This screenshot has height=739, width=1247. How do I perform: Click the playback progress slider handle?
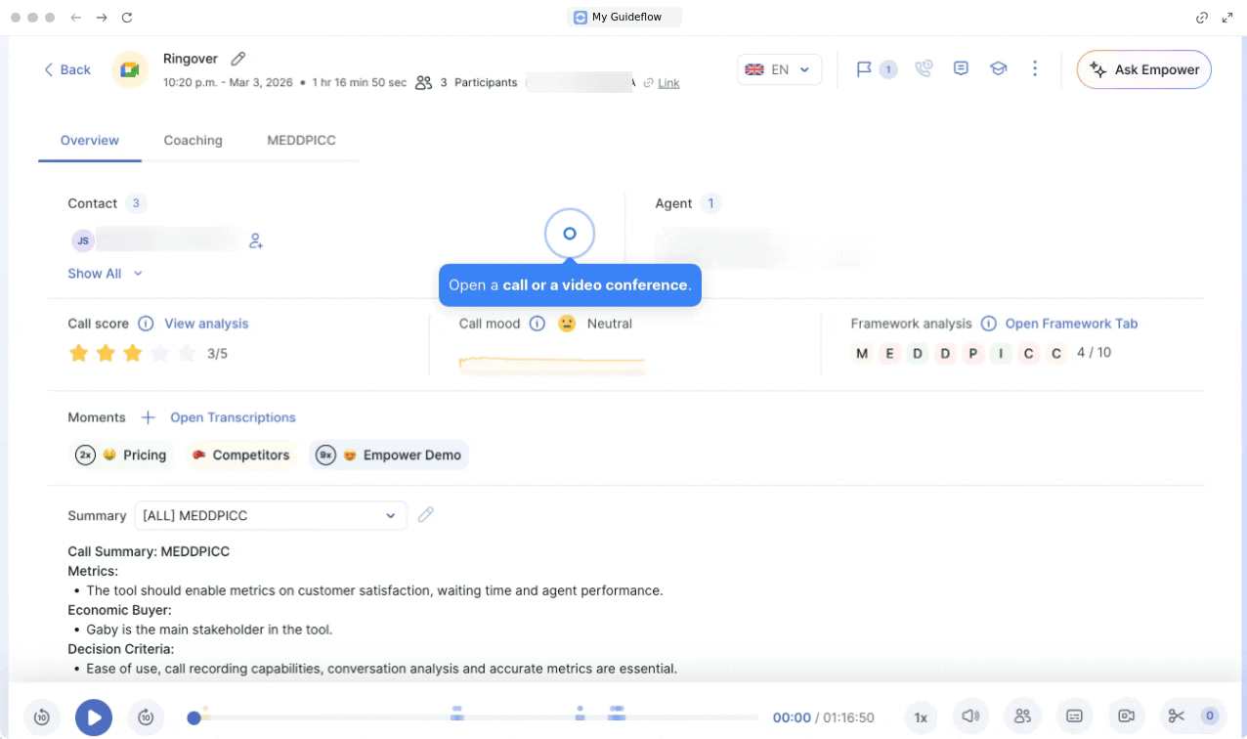[194, 718]
